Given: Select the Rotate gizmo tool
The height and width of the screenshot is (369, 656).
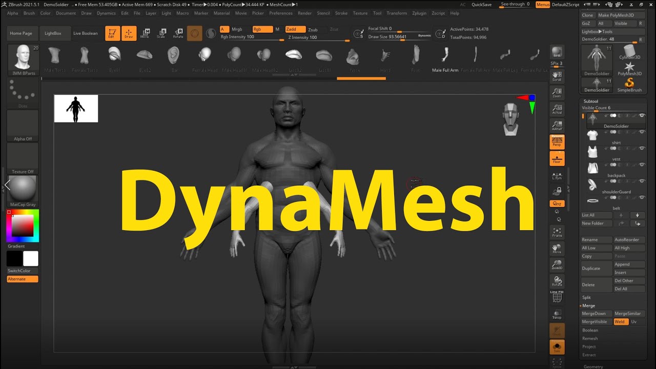Looking at the screenshot, I should (178, 33).
